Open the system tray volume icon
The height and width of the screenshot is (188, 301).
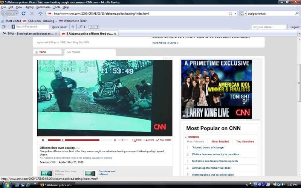[283, 185]
